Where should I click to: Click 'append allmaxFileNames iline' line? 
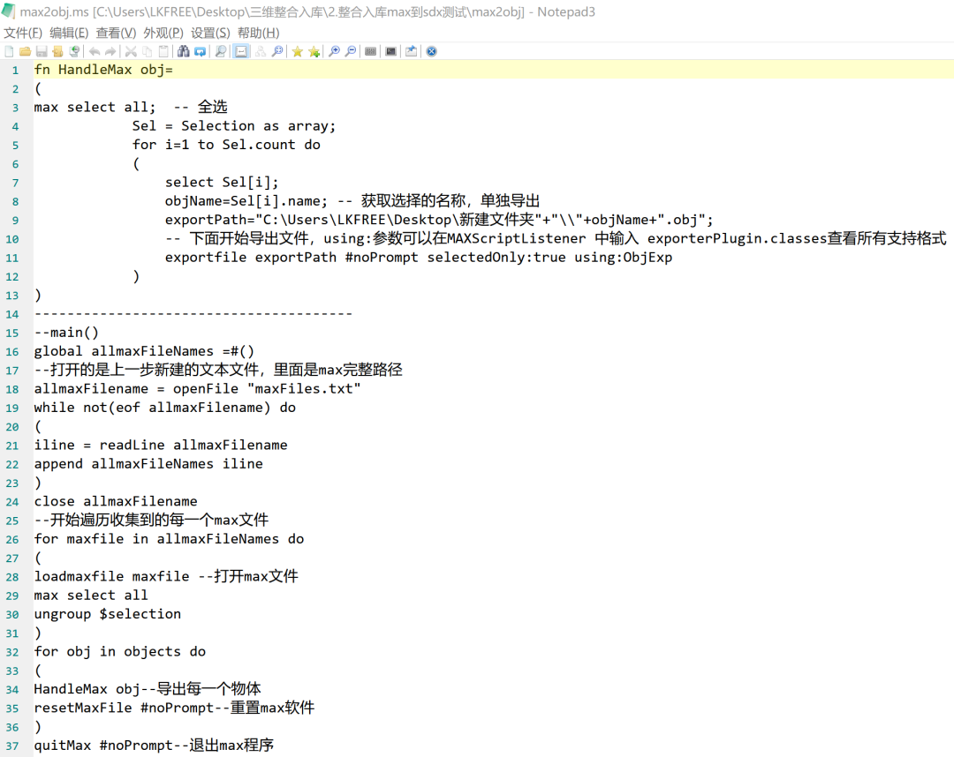[x=148, y=464]
